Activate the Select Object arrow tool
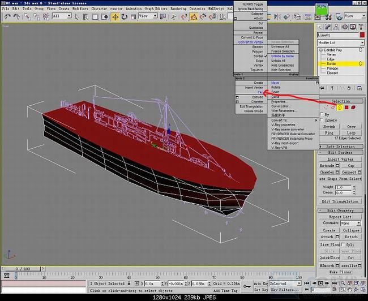The image size is (368, 301). (x=76, y=16)
